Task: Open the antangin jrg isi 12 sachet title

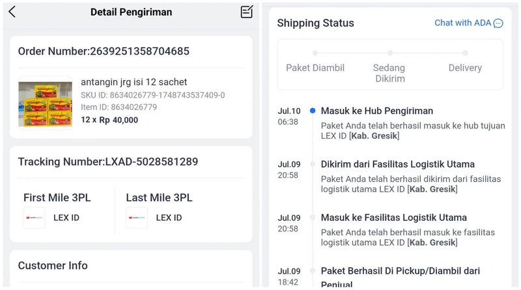Action: pos(134,82)
